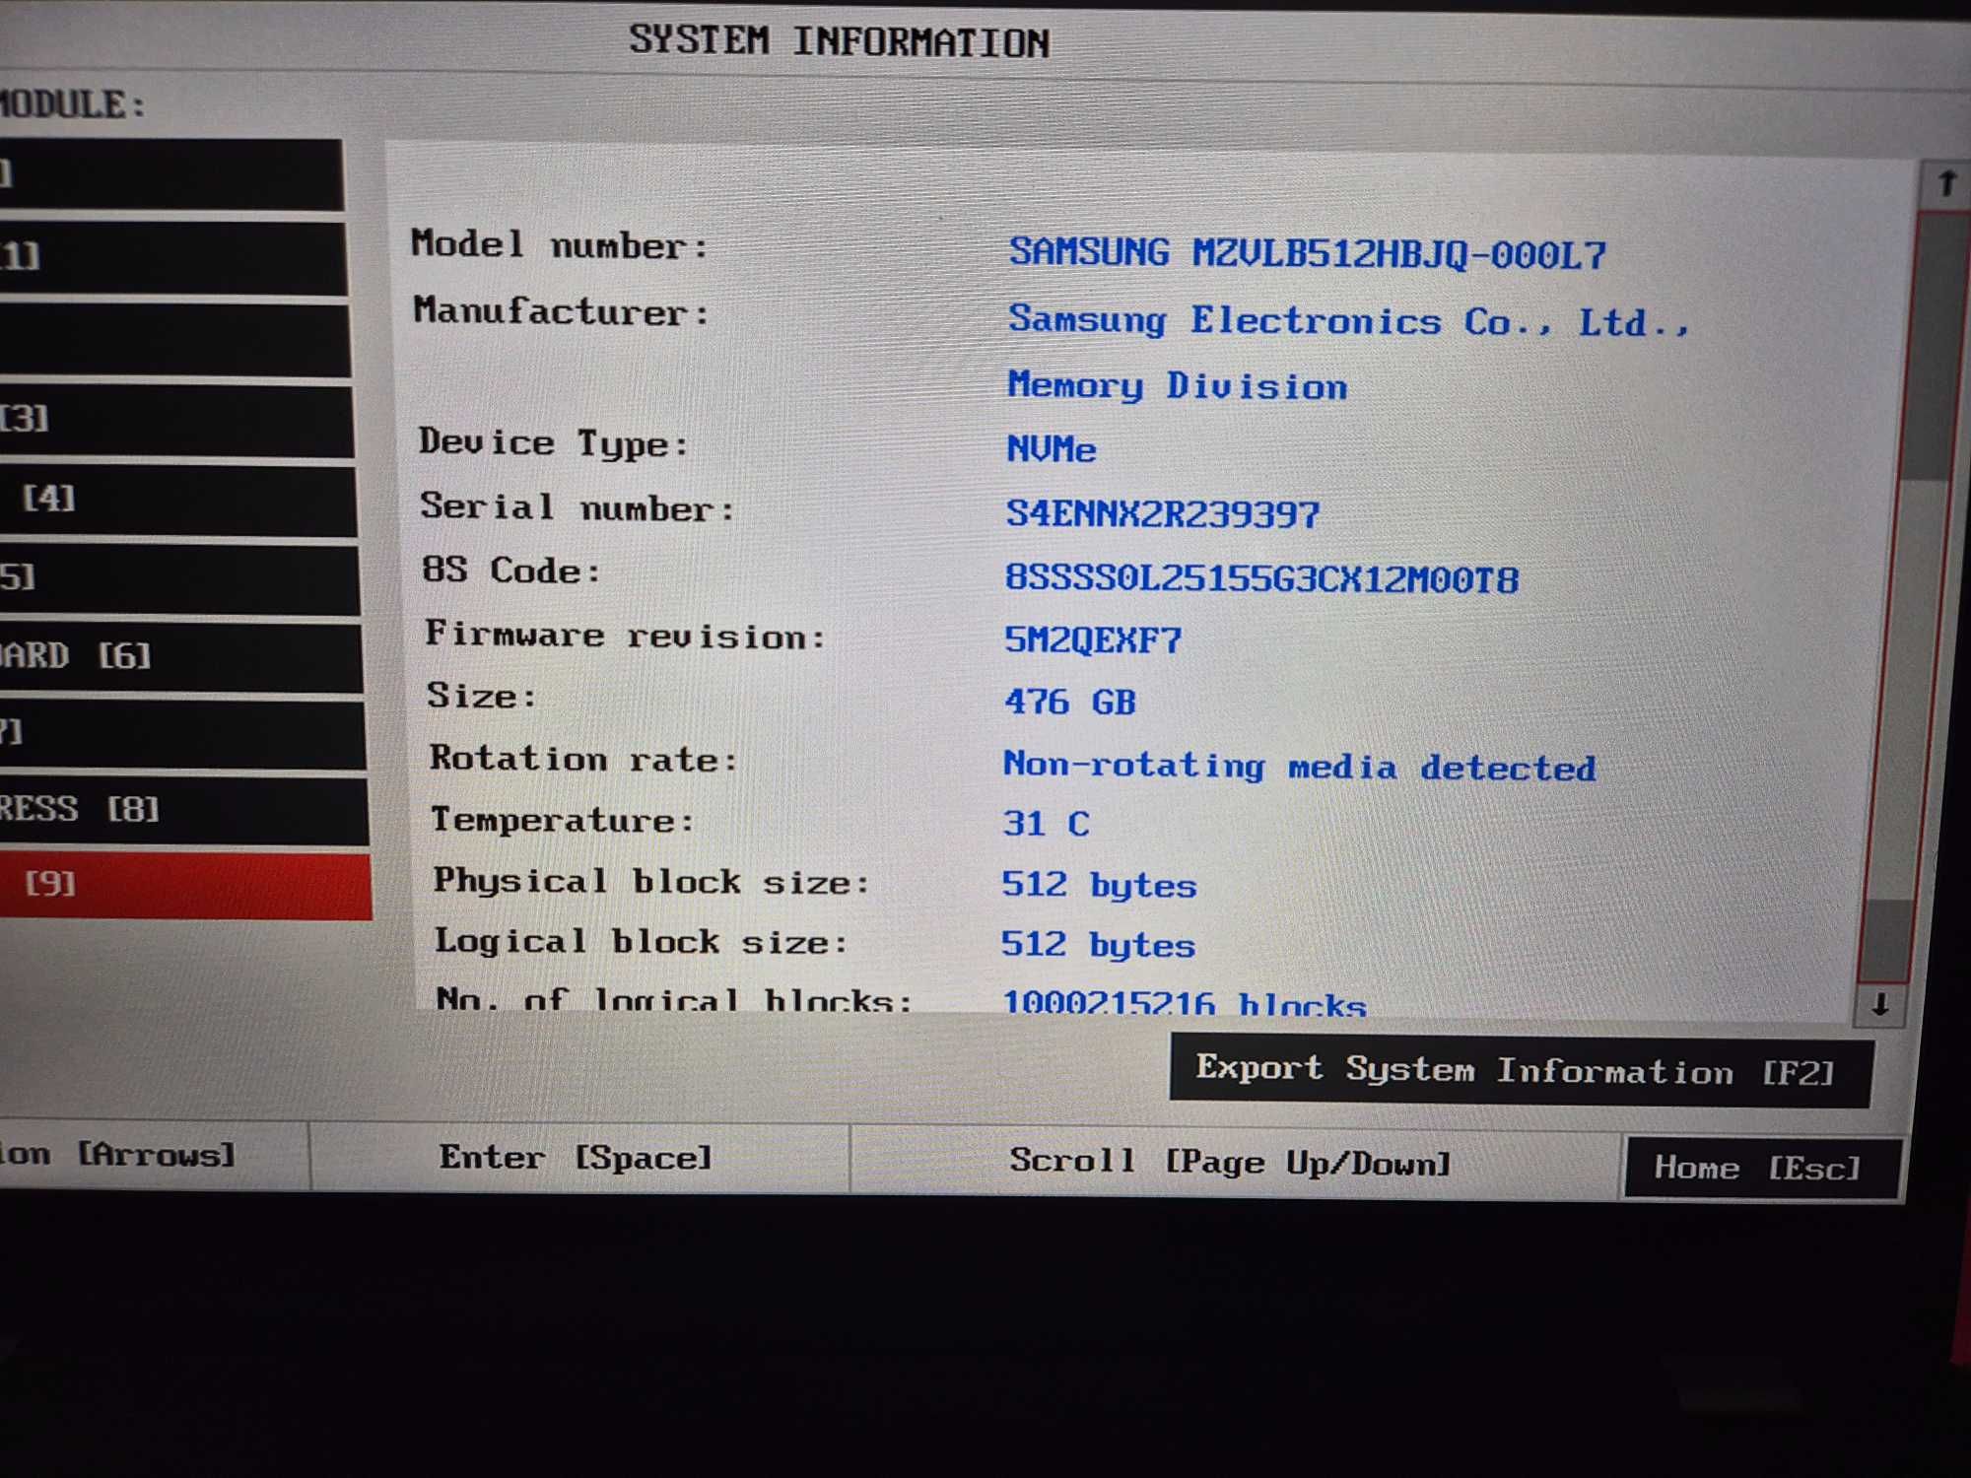Click model number SAMSUNG MZVLB512HBJQ-000L7

(x=1308, y=254)
